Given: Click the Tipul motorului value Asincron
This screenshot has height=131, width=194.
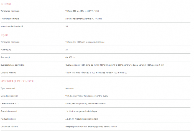Looking at the screenshot, I should point(70,88).
